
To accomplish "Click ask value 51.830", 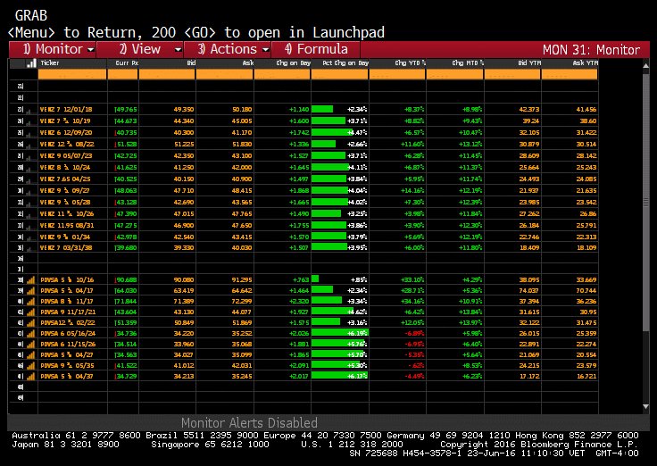I will tap(242, 144).
